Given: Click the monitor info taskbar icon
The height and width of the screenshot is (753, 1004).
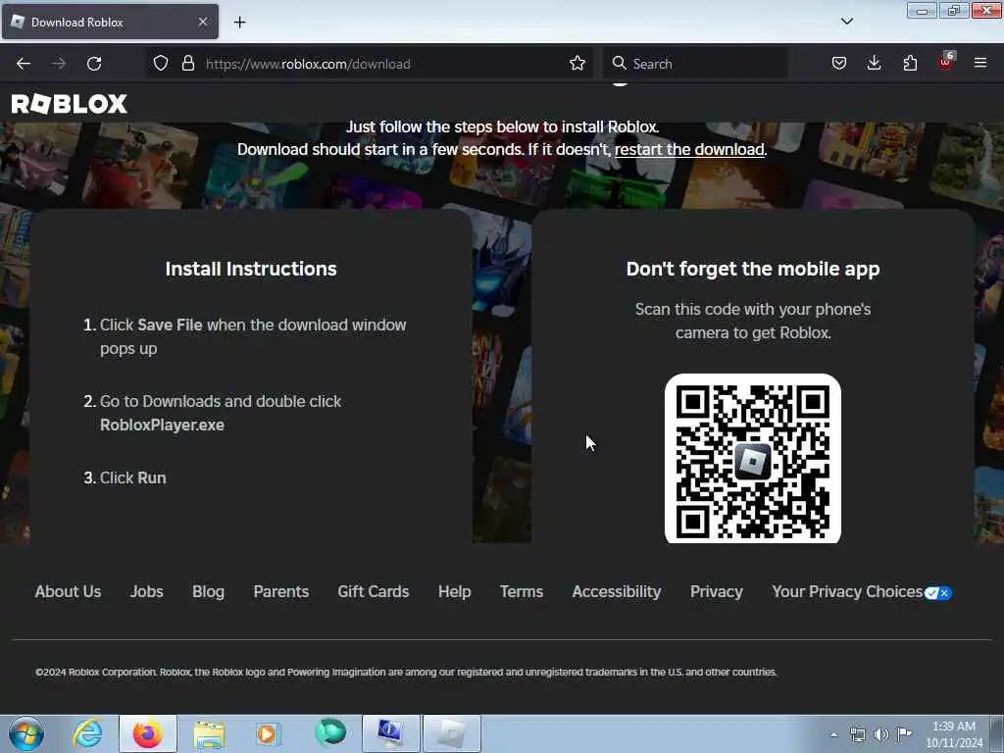Looking at the screenshot, I should pyautogui.click(x=390, y=733).
